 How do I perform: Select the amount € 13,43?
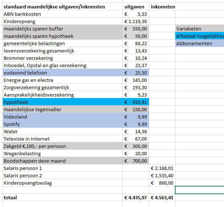(136, 51)
